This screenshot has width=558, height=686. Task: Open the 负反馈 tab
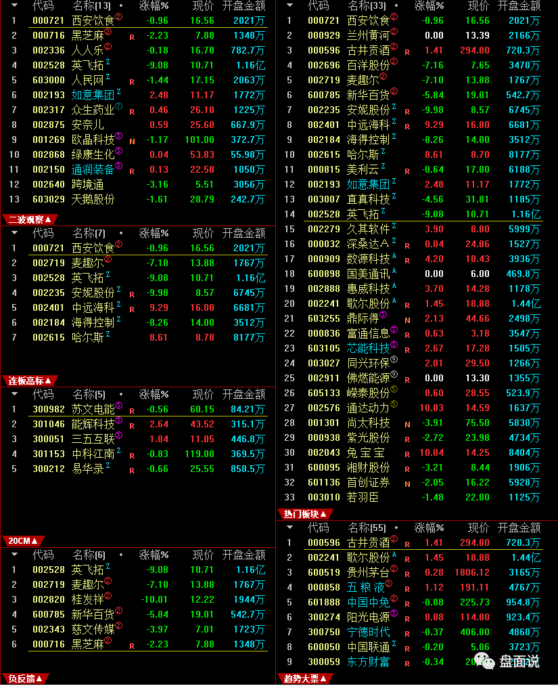[x=25, y=679]
